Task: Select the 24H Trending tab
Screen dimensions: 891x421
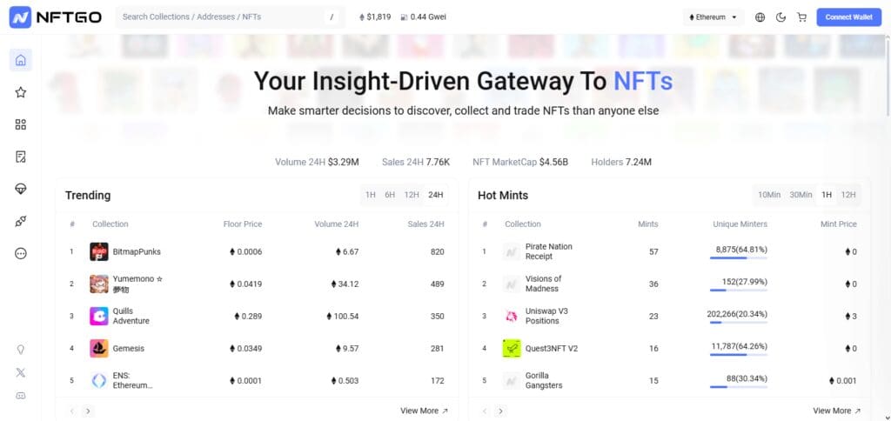Action: click(436, 195)
